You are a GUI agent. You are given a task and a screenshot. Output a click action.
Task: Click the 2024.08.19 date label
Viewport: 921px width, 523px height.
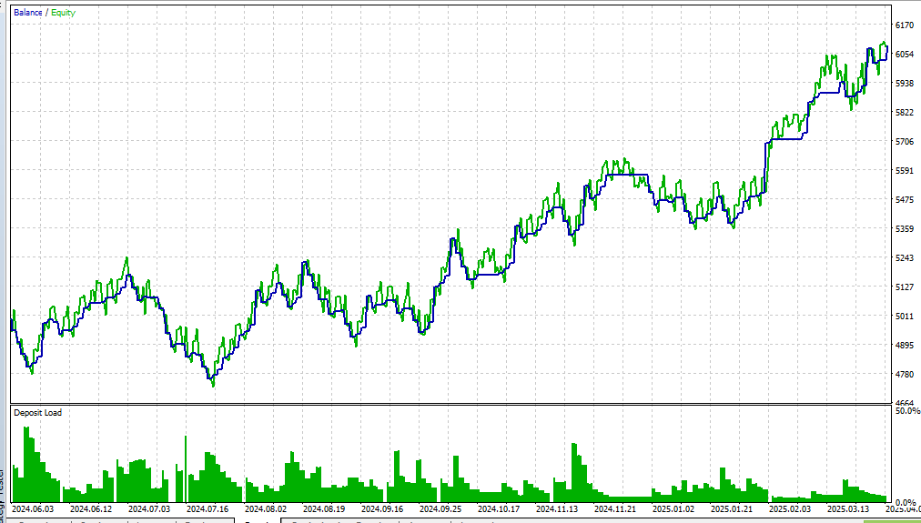click(324, 509)
